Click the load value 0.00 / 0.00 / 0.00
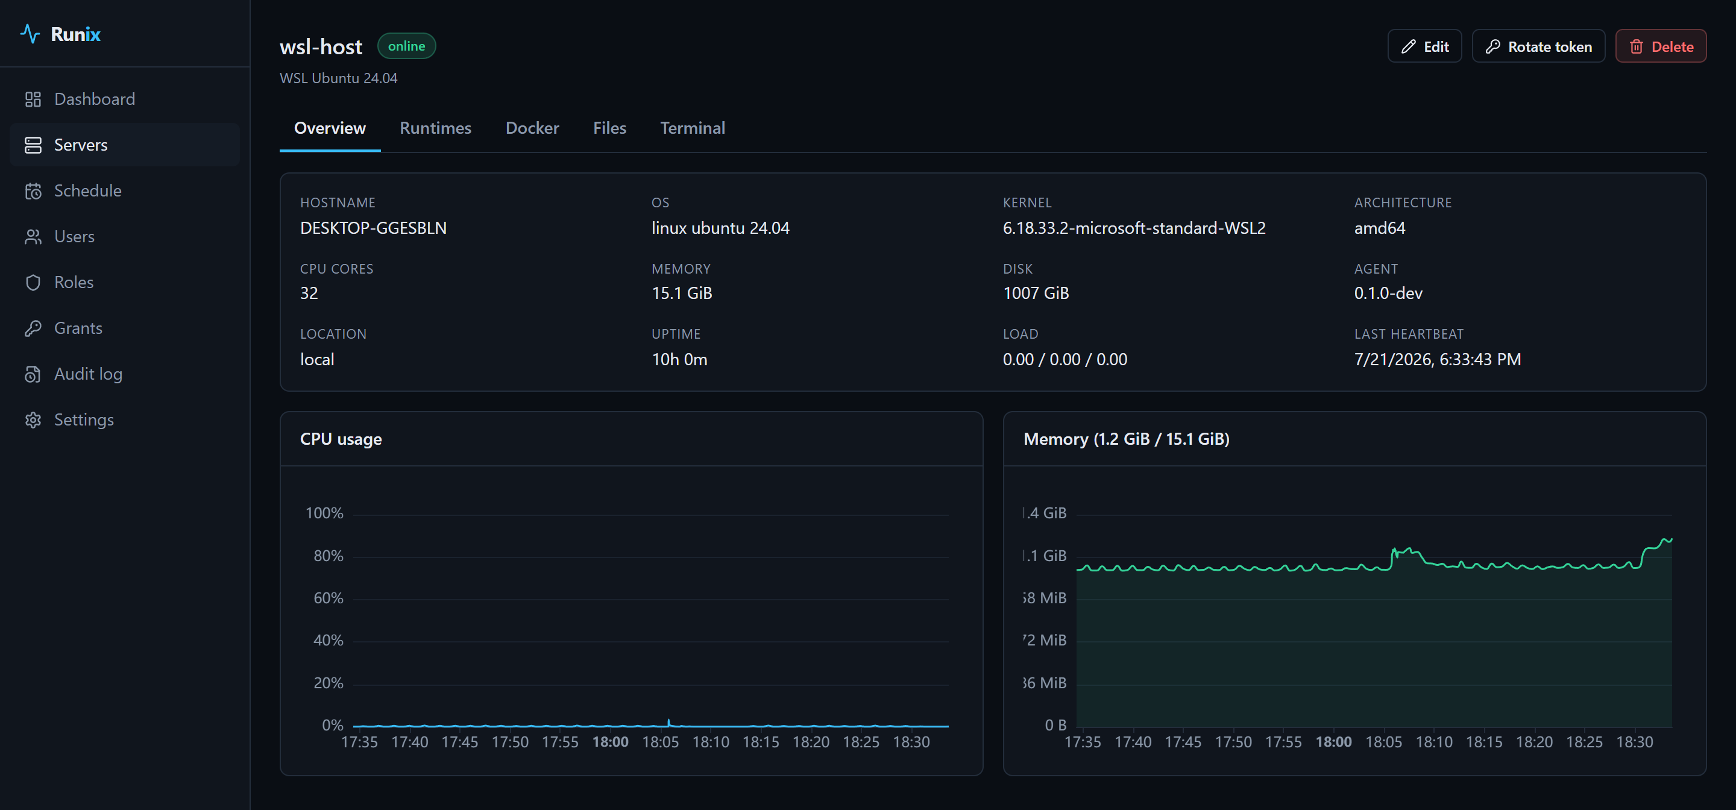Viewport: 1736px width, 810px height. (x=1065, y=360)
